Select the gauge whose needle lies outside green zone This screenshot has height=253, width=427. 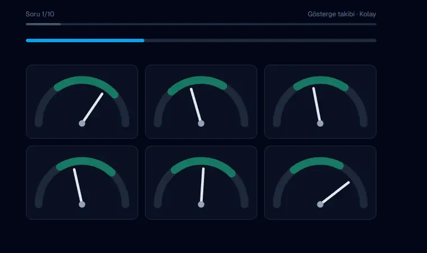pos(320,183)
